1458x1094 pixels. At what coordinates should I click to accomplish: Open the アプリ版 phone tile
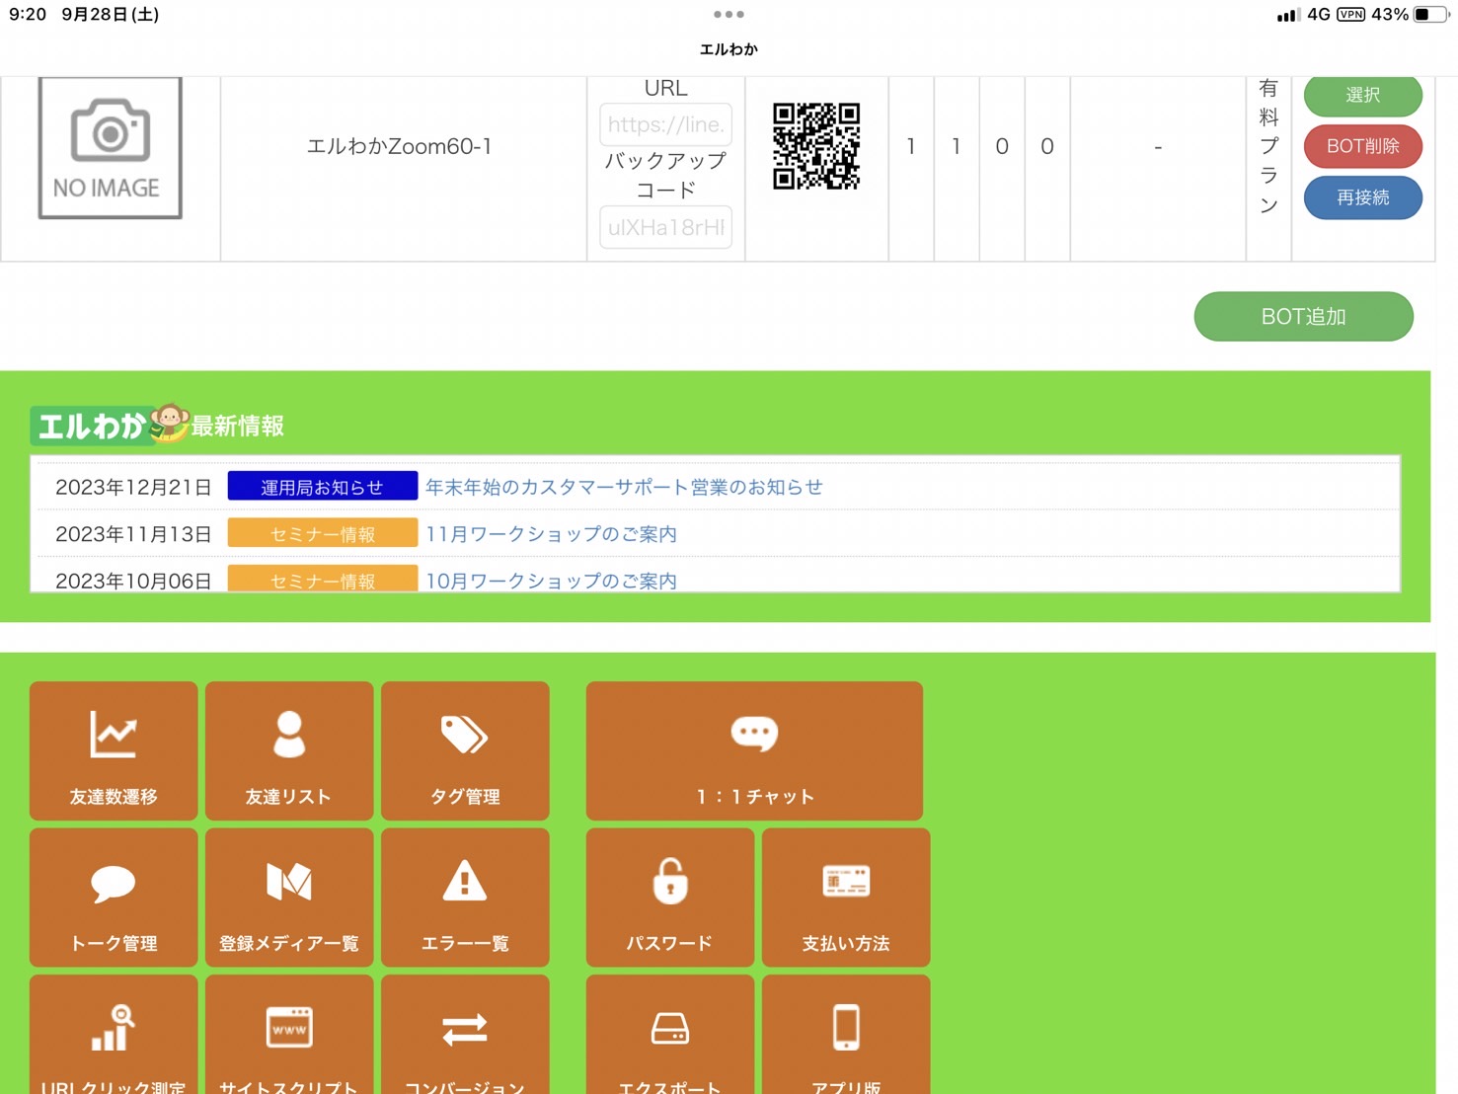[x=846, y=1035]
